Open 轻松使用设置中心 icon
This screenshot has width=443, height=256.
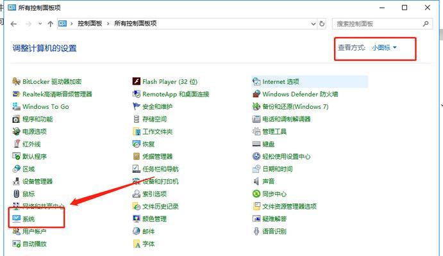click(x=256, y=156)
